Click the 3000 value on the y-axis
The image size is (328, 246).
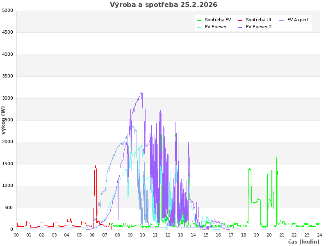click(8, 98)
